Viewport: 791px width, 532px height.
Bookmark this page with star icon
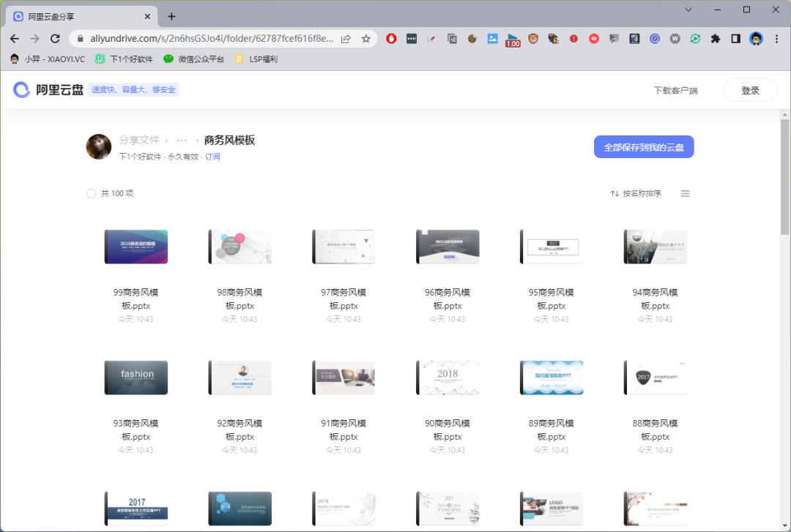coord(365,39)
